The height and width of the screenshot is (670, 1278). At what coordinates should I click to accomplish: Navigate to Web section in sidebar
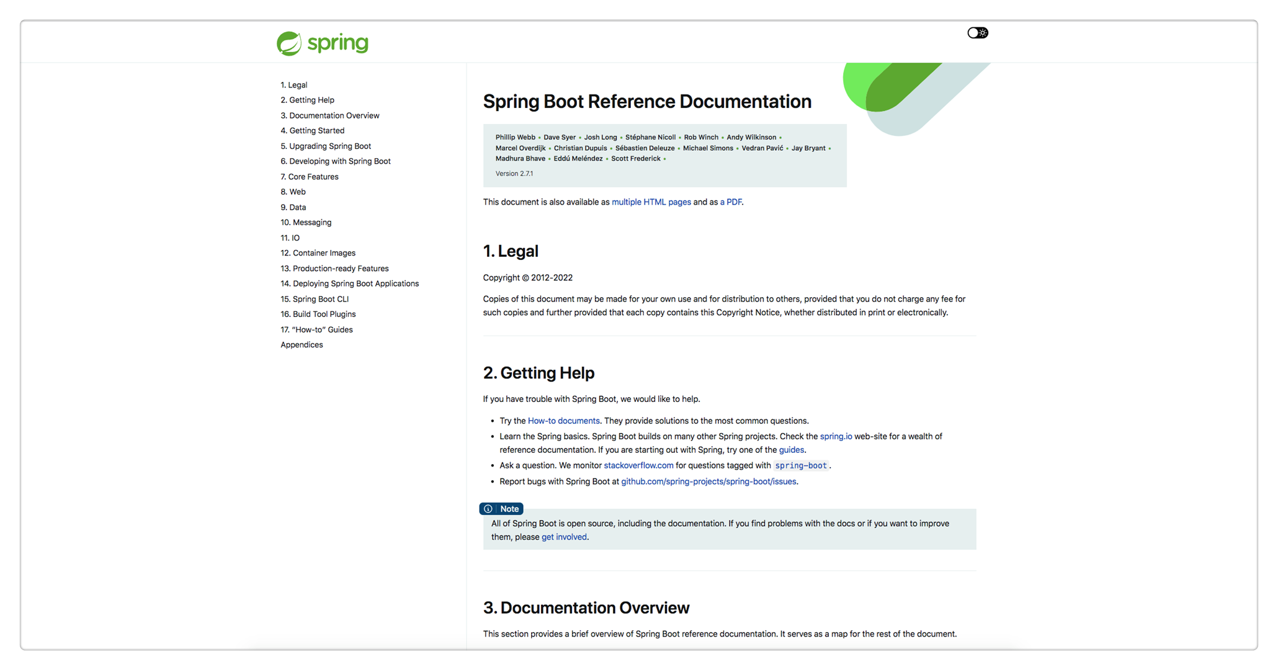tap(293, 192)
